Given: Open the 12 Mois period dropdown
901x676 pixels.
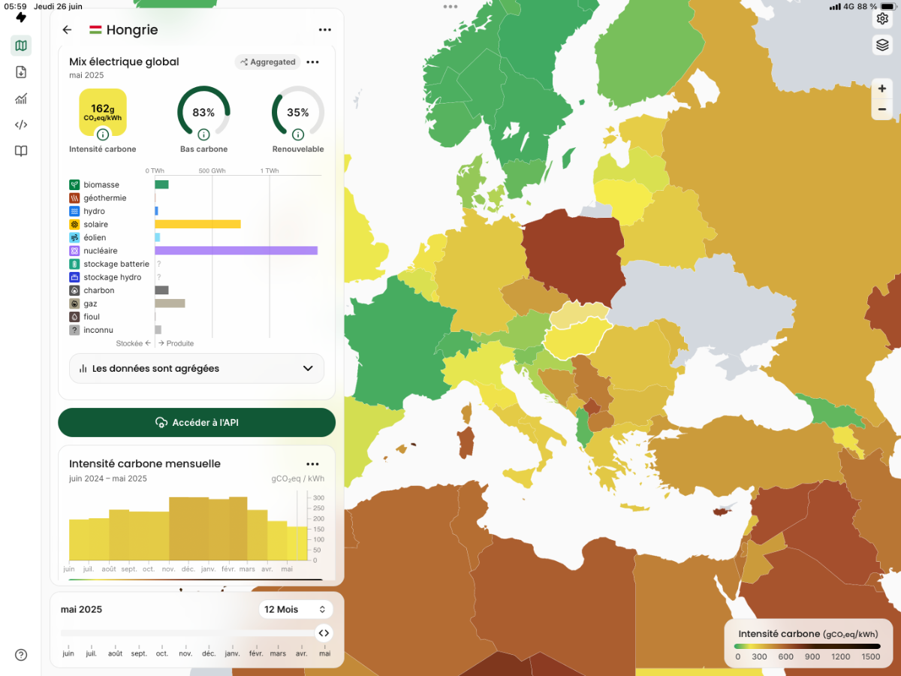Looking at the screenshot, I should tap(296, 609).
